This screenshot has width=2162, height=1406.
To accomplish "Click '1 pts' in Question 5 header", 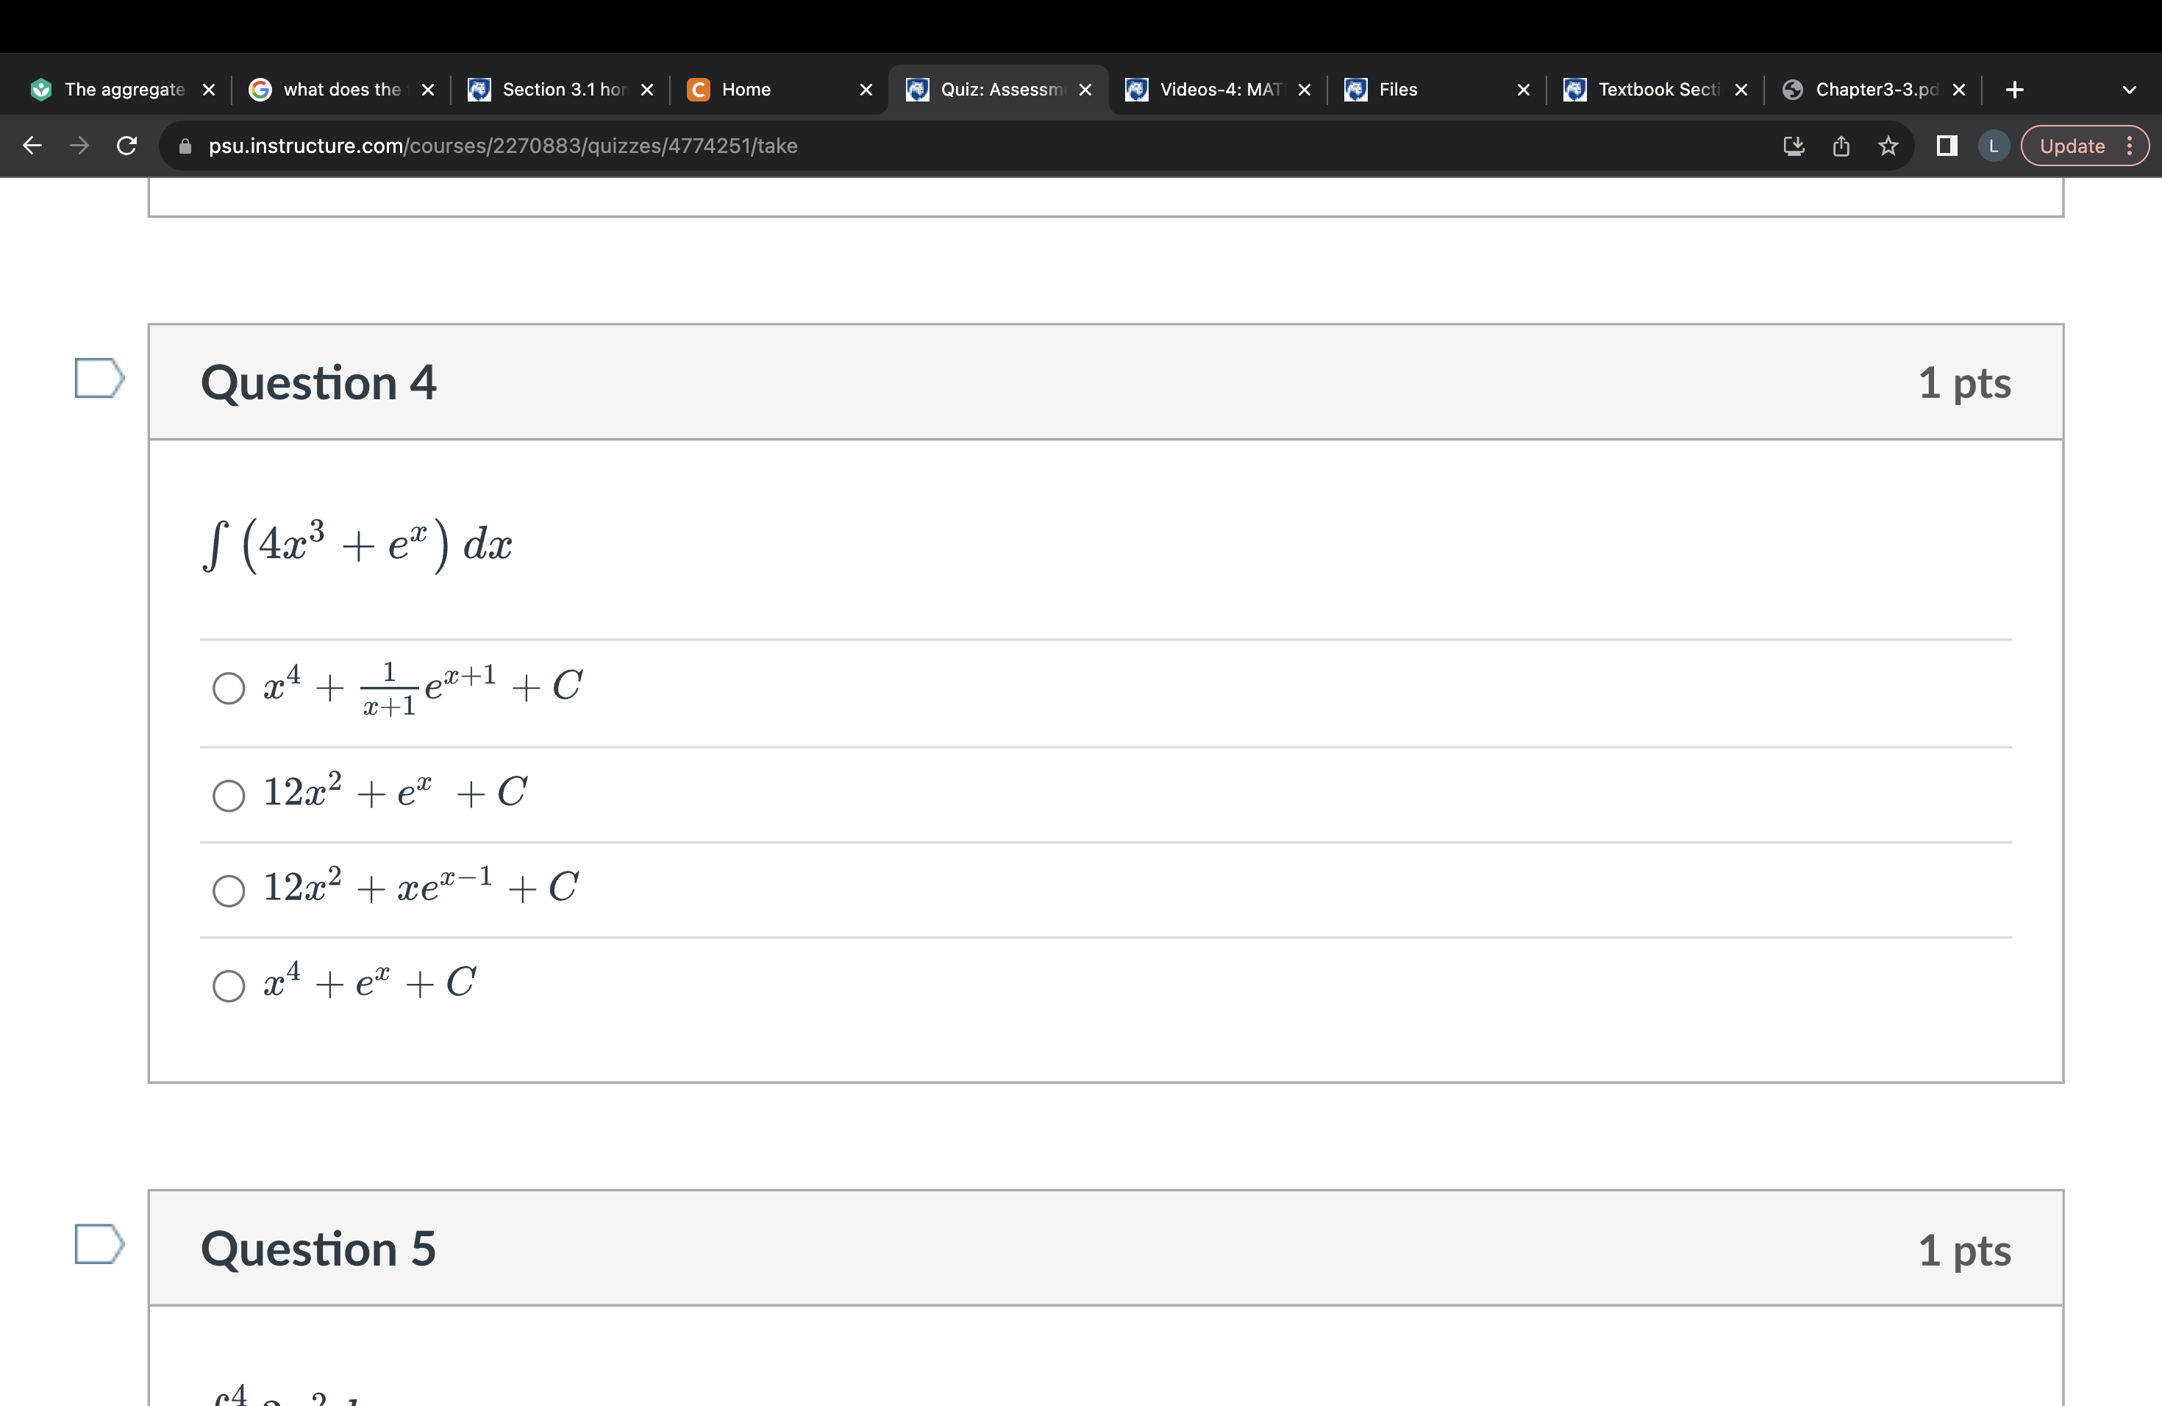I will [x=1964, y=1250].
